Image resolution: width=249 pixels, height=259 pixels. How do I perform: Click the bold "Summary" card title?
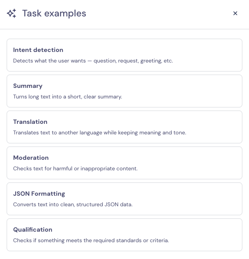coord(28,86)
